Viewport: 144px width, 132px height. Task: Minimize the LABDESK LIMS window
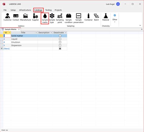pos(125,4)
